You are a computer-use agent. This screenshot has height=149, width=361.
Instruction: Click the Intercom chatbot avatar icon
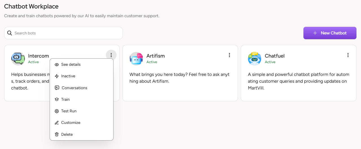point(18,59)
